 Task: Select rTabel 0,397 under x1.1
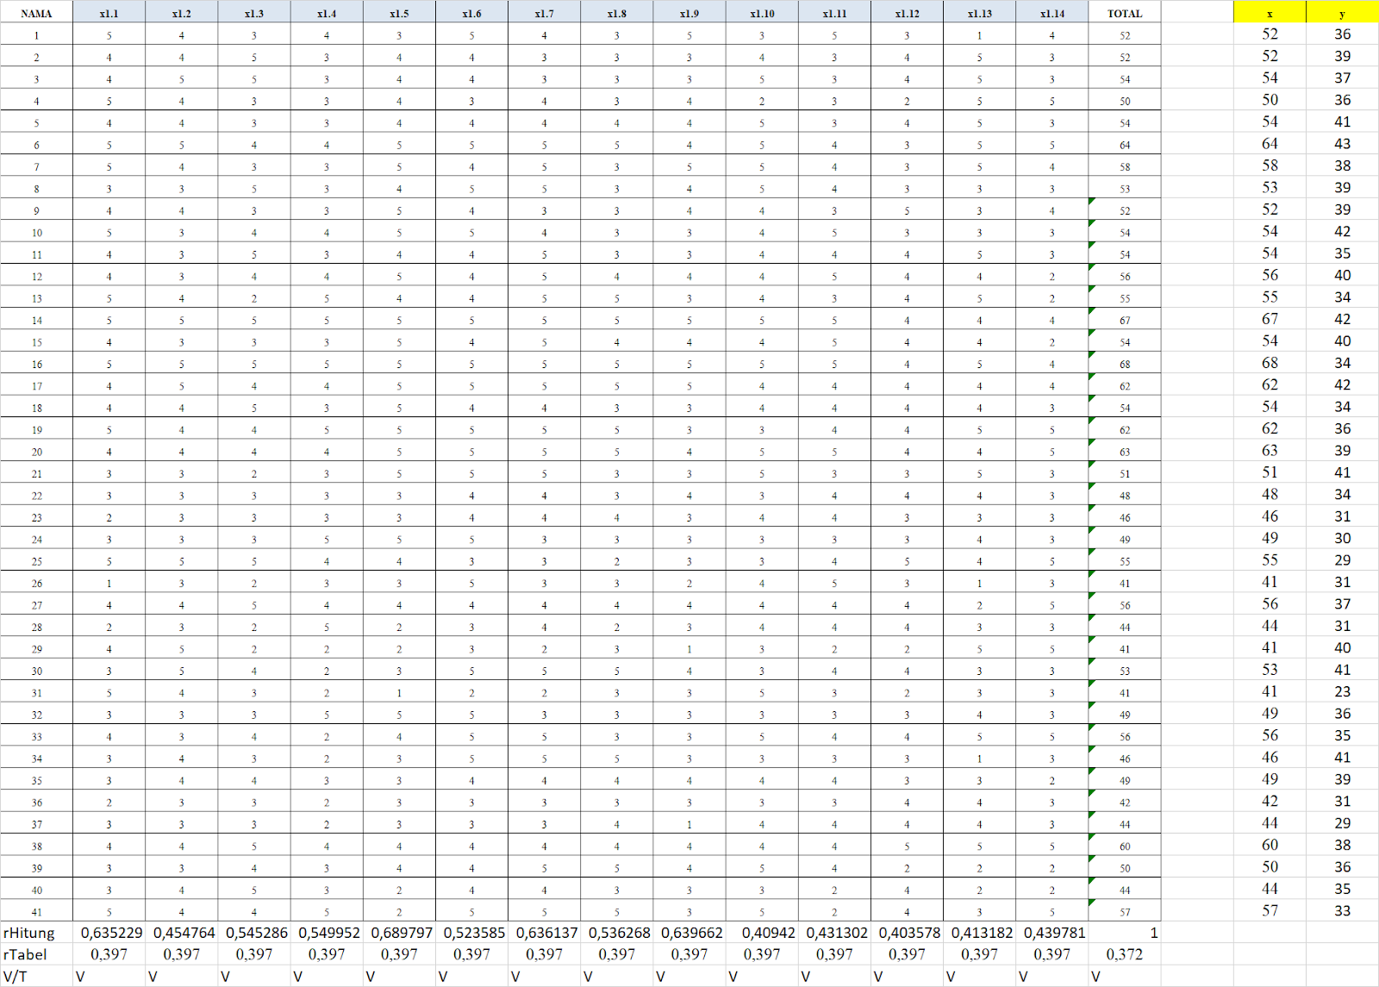(109, 954)
